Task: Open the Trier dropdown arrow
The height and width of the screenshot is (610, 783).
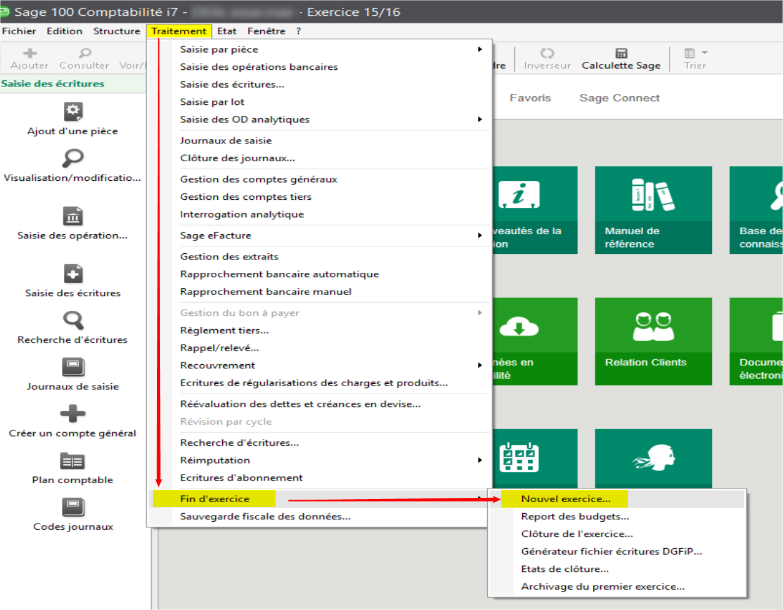Action: click(704, 53)
